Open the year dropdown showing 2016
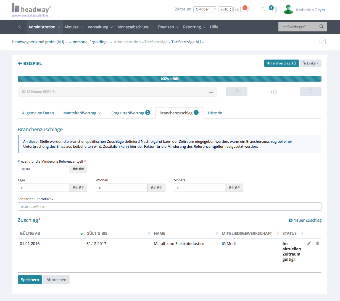 225,9
